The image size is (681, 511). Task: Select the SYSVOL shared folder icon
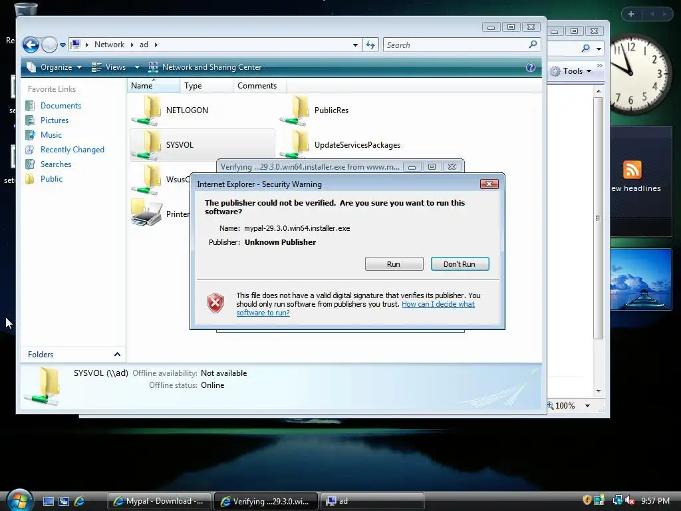pos(147,144)
